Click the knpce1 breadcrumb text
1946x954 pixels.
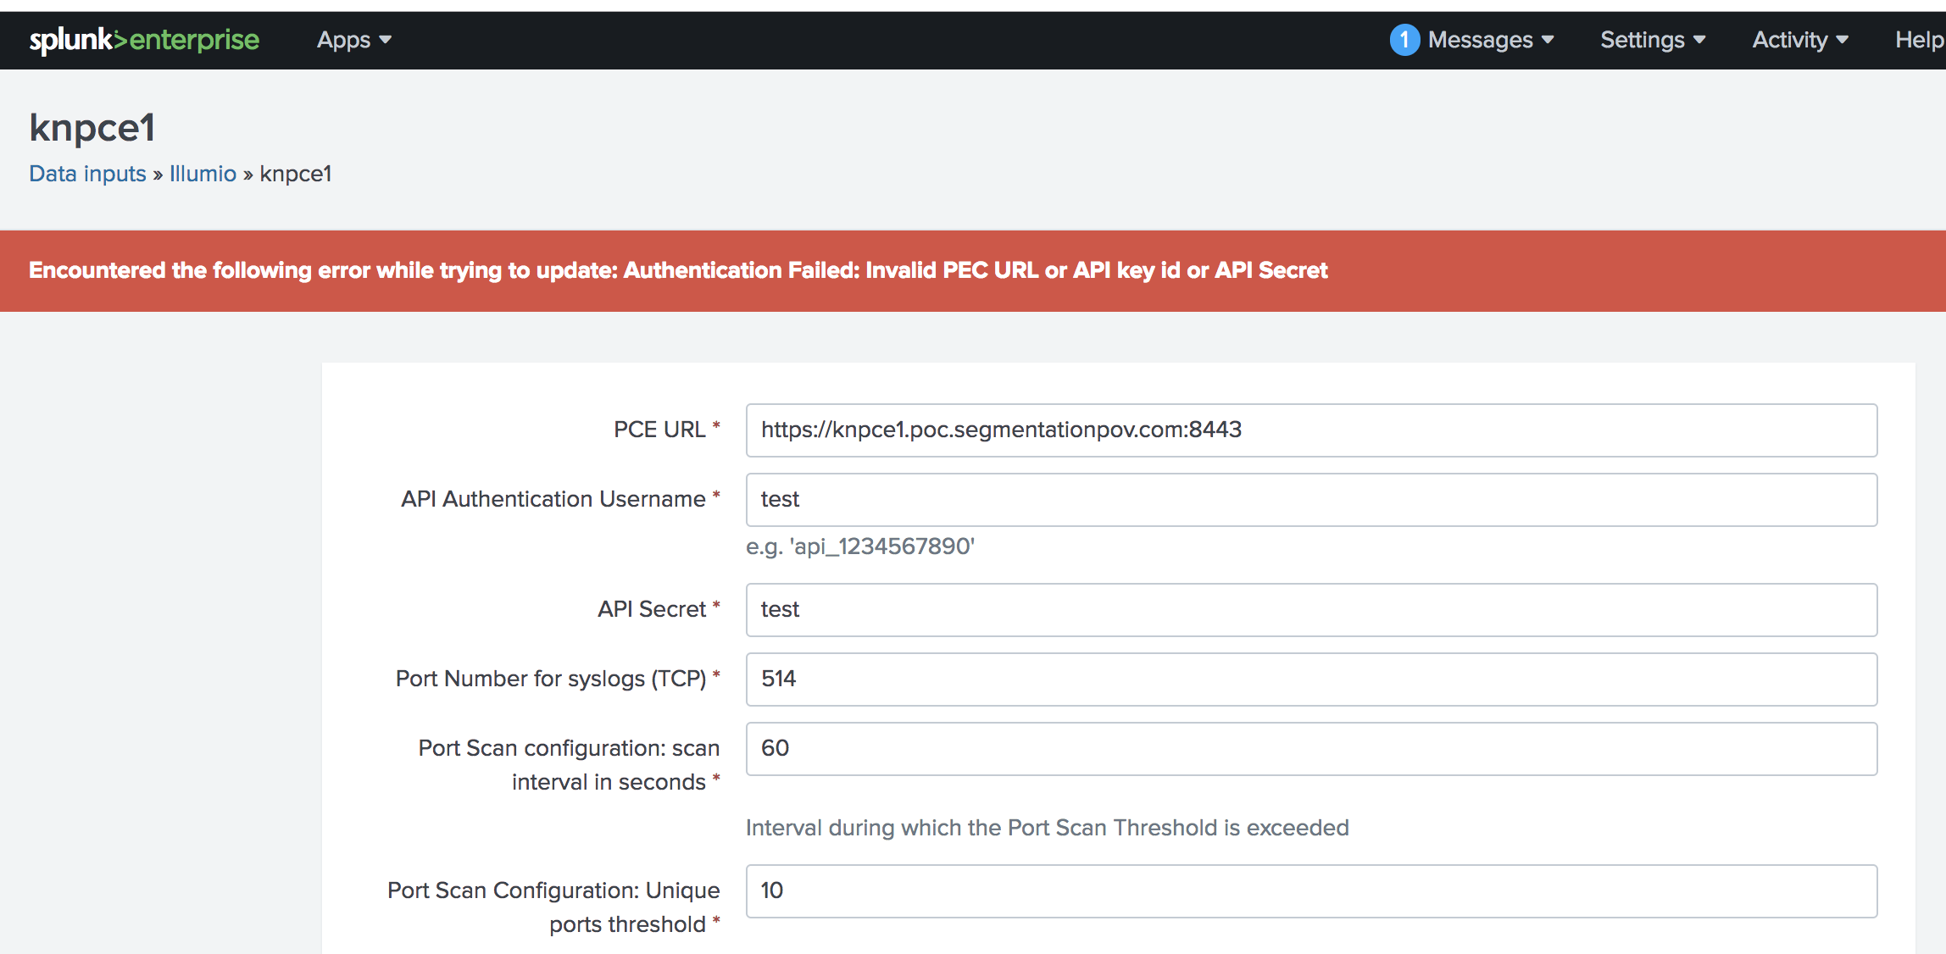[296, 174]
